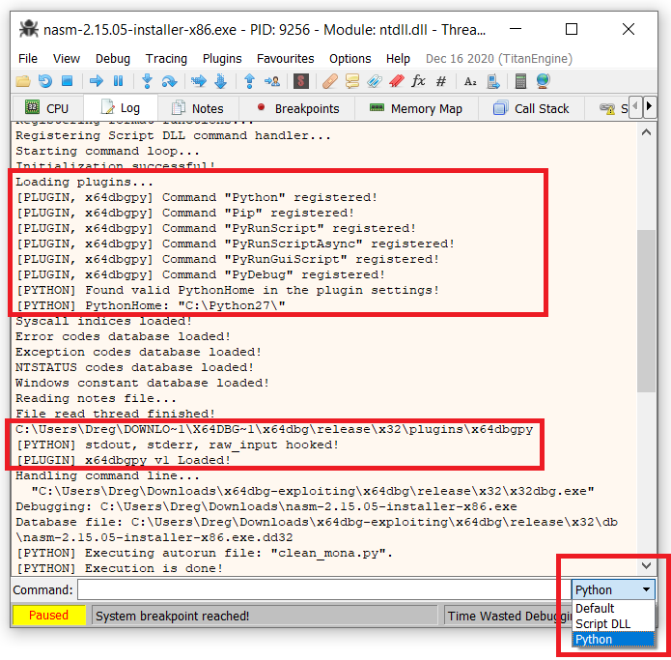
Task: Click the 'PythonHome: "C:\Python27\"' log line
Action: click(151, 305)
